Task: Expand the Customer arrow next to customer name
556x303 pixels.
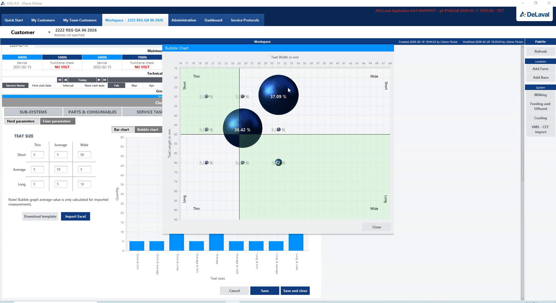Action: click(49, 32)
